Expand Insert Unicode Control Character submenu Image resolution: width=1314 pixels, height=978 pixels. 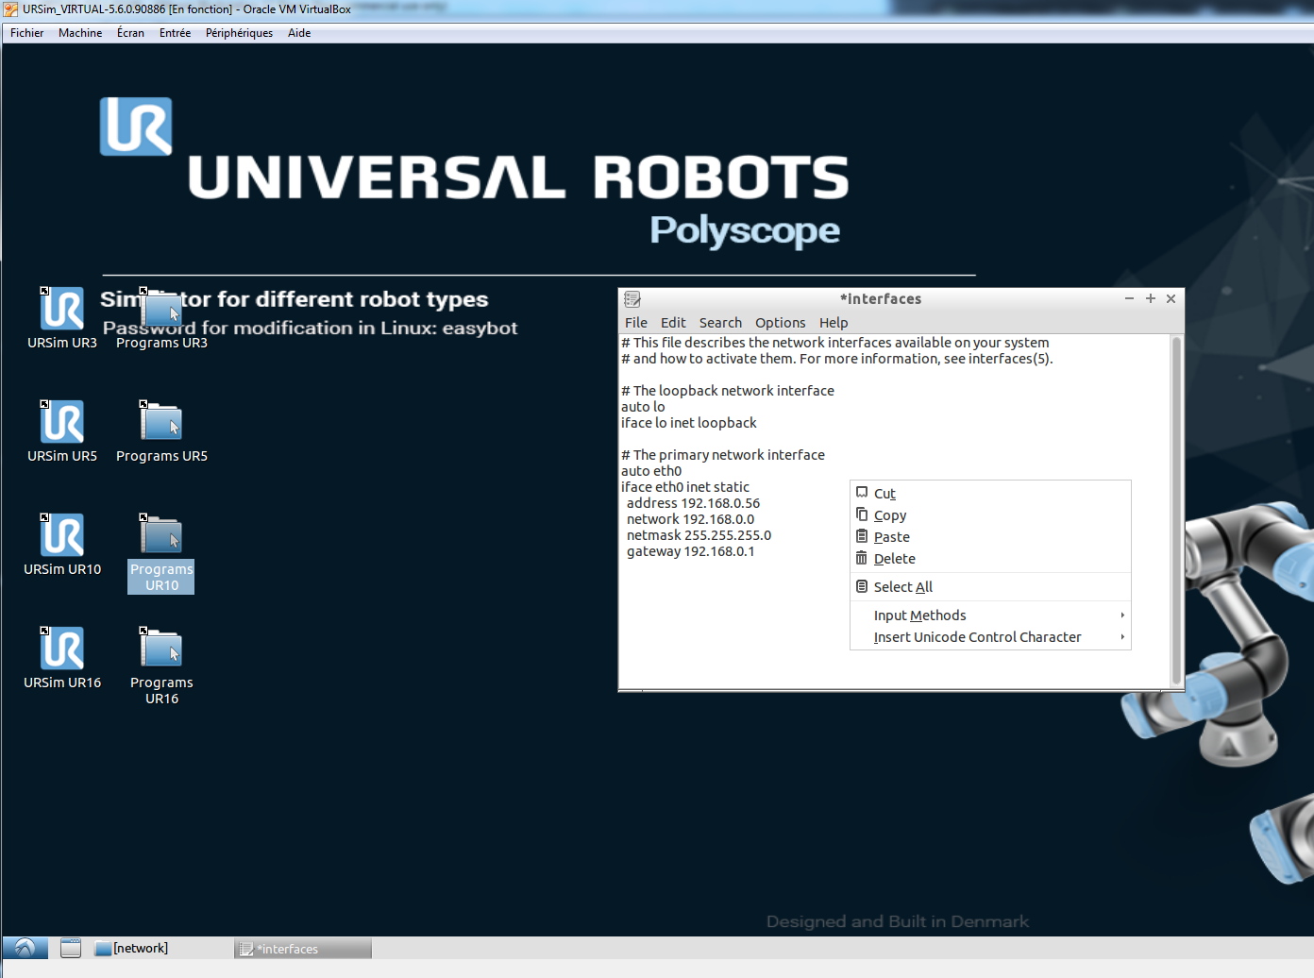tap(990, 637)
